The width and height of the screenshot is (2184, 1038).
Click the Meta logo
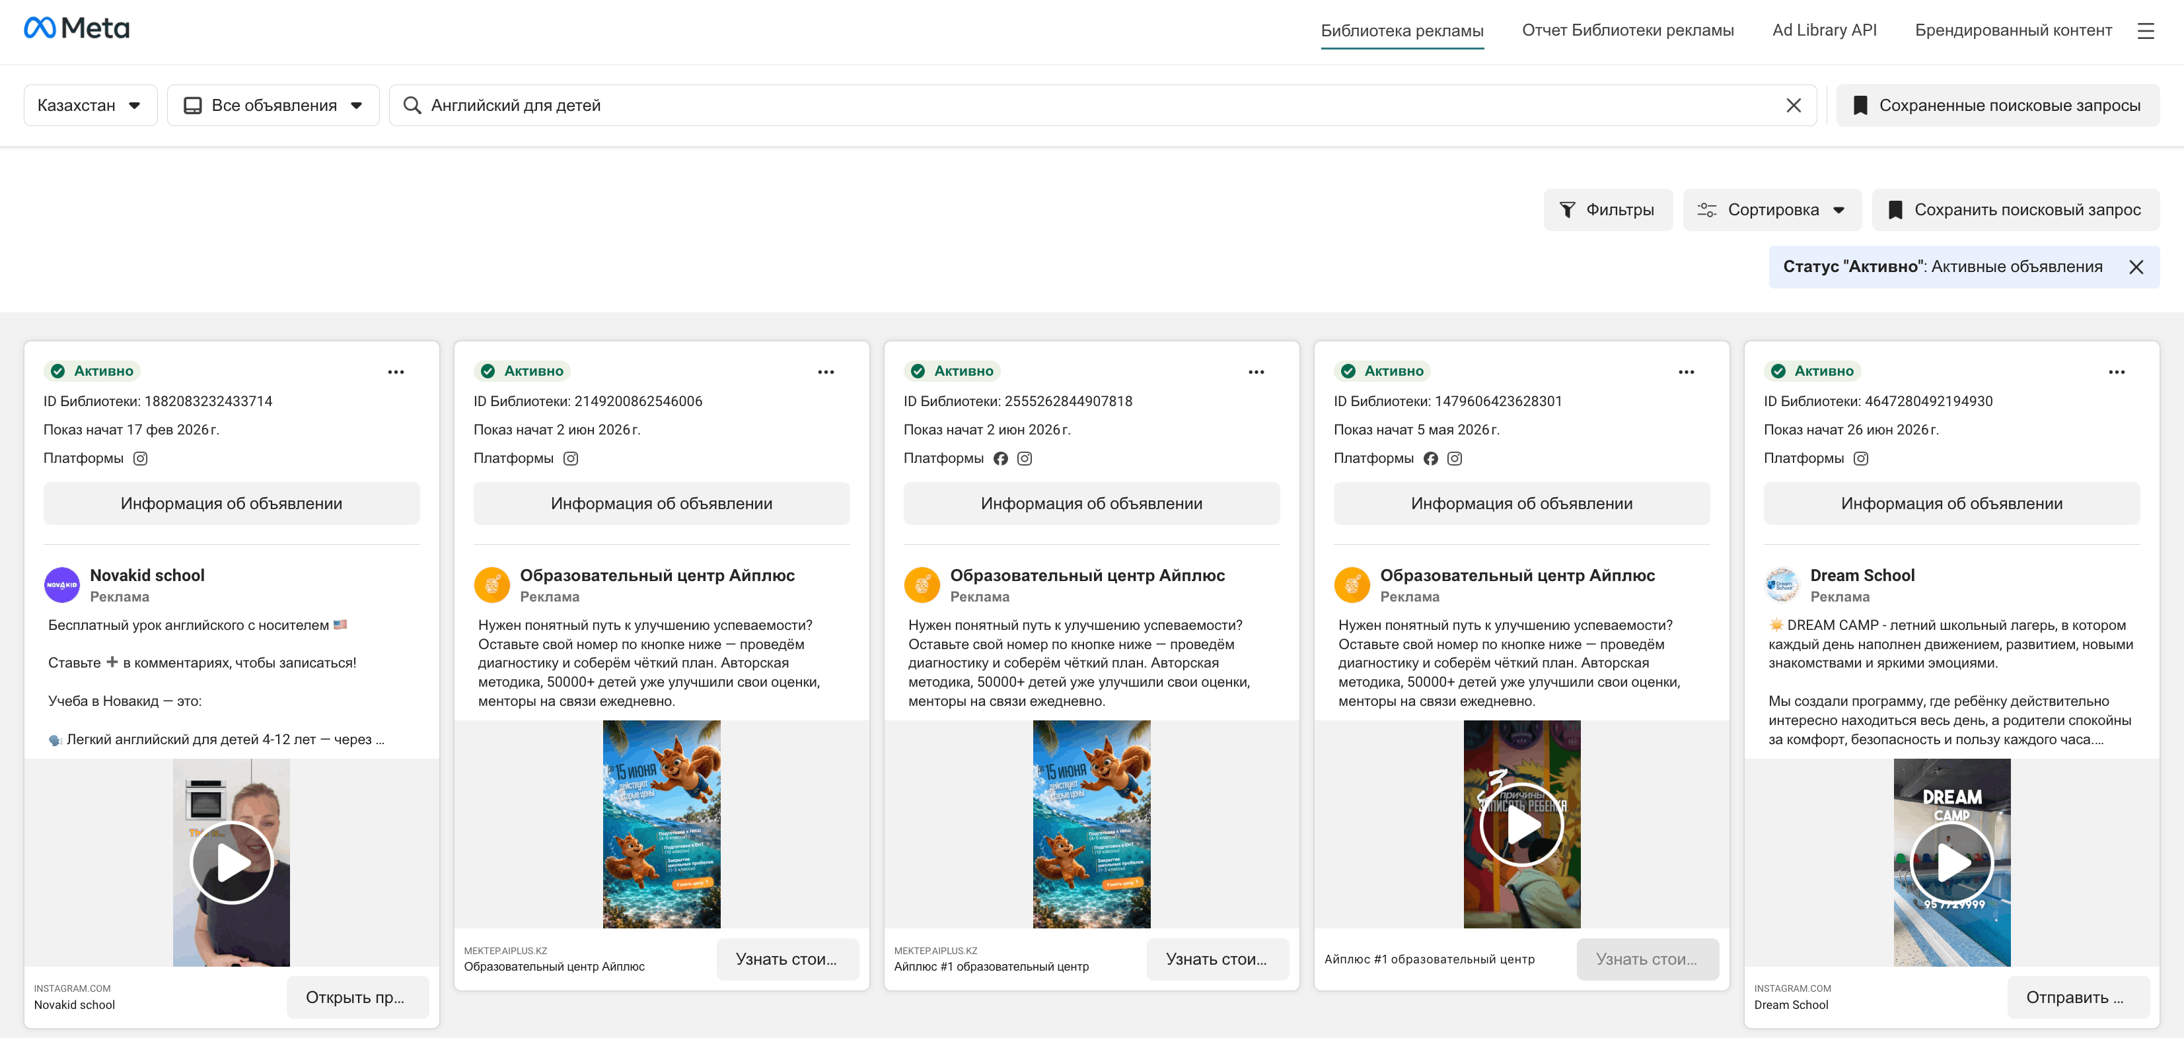pyautogui.click(x=77, y=28)
